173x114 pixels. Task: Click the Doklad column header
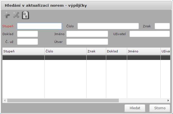click(117, 51)
